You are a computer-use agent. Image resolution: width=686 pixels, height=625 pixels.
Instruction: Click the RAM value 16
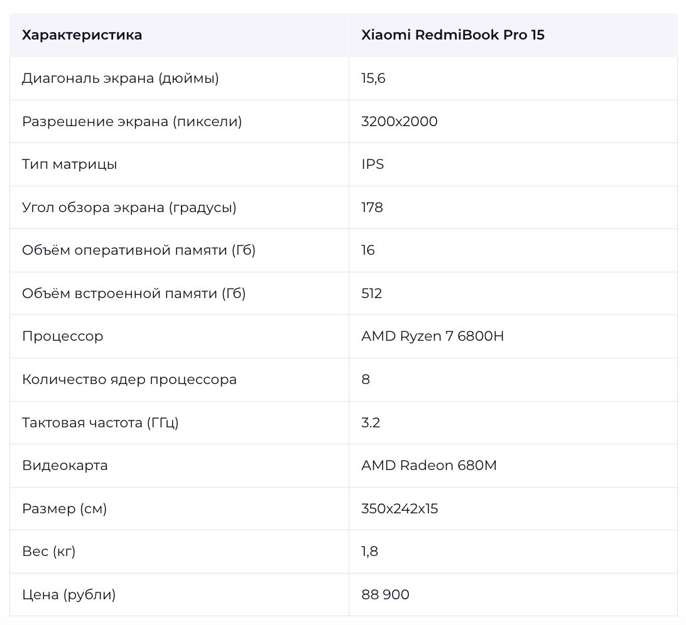(x=368, y=250)
